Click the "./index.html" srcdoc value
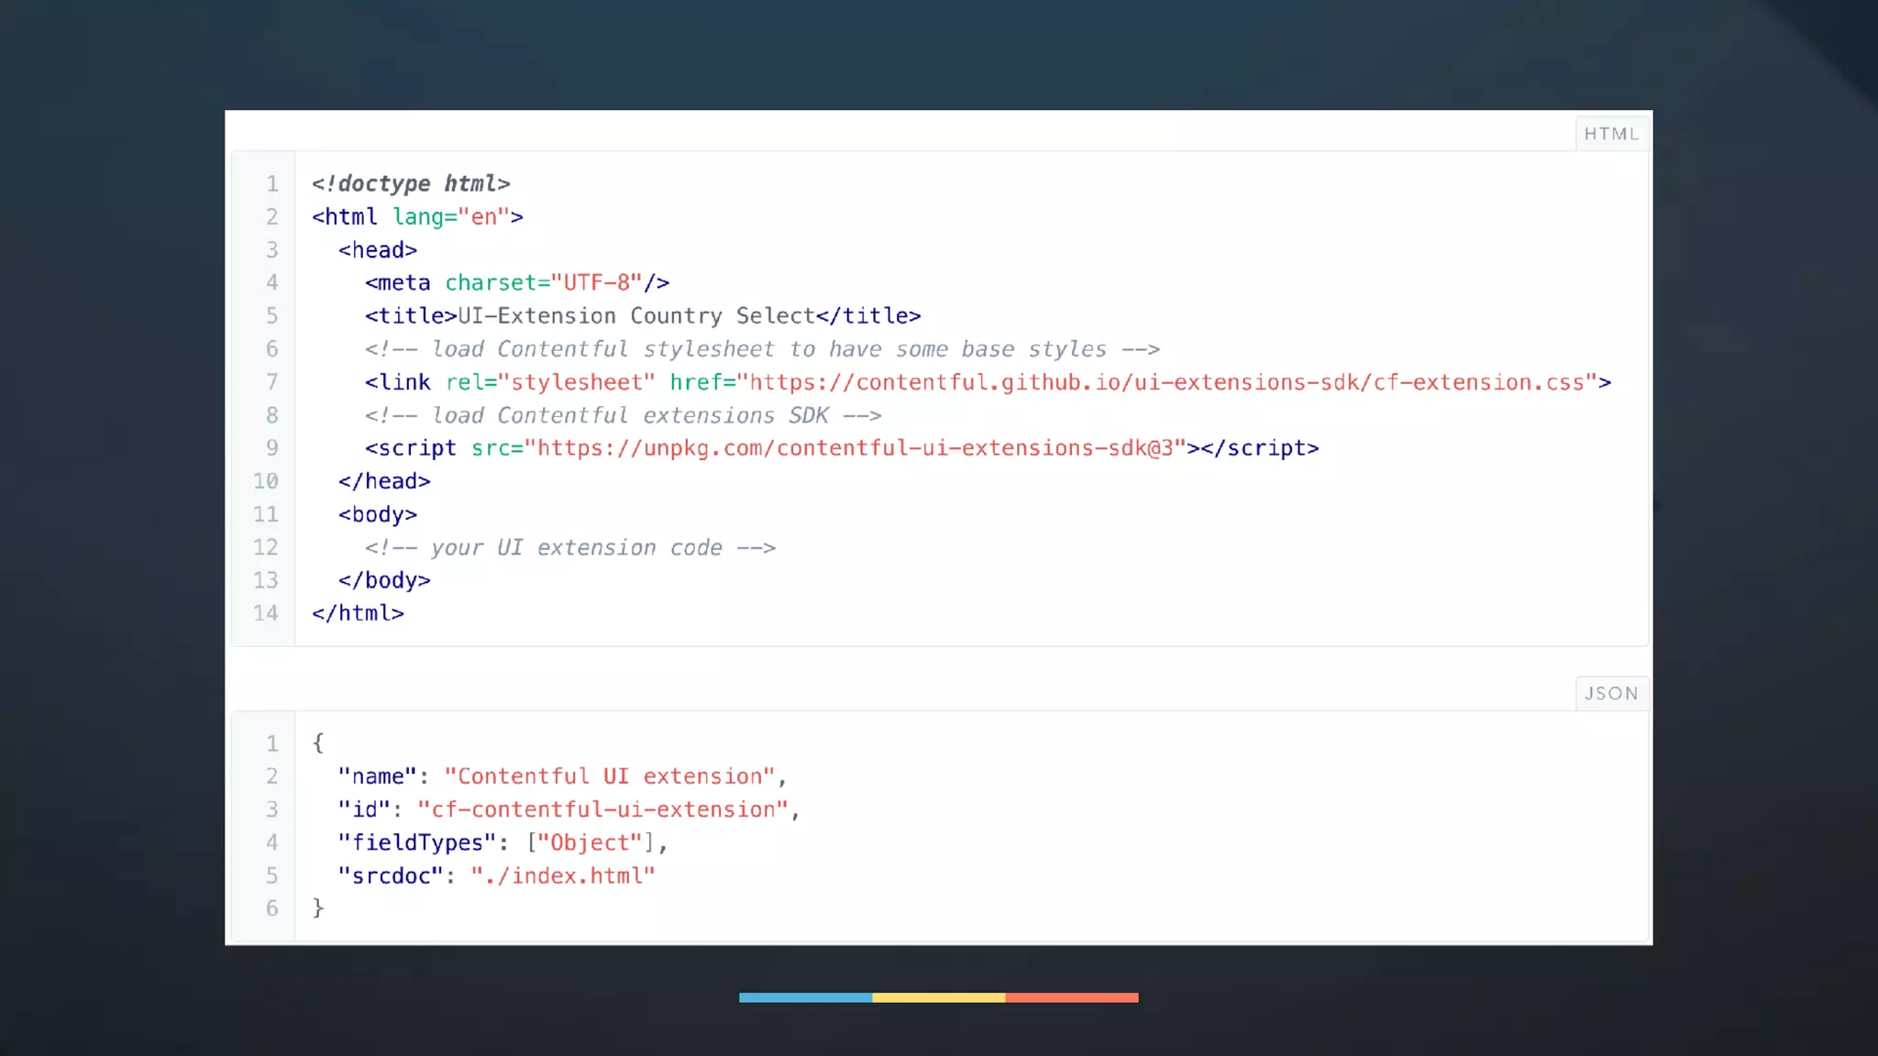Image resolution: width=1878 pixels, height=1056 pixels. click(x=562, y=875)
